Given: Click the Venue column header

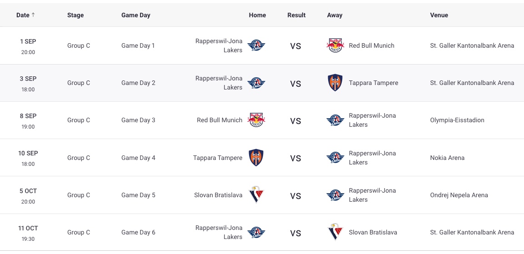Looking at the screenshot, I should 439,15.
